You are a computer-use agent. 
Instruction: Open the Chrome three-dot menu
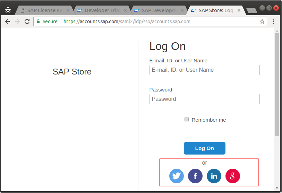pos(273,21)
